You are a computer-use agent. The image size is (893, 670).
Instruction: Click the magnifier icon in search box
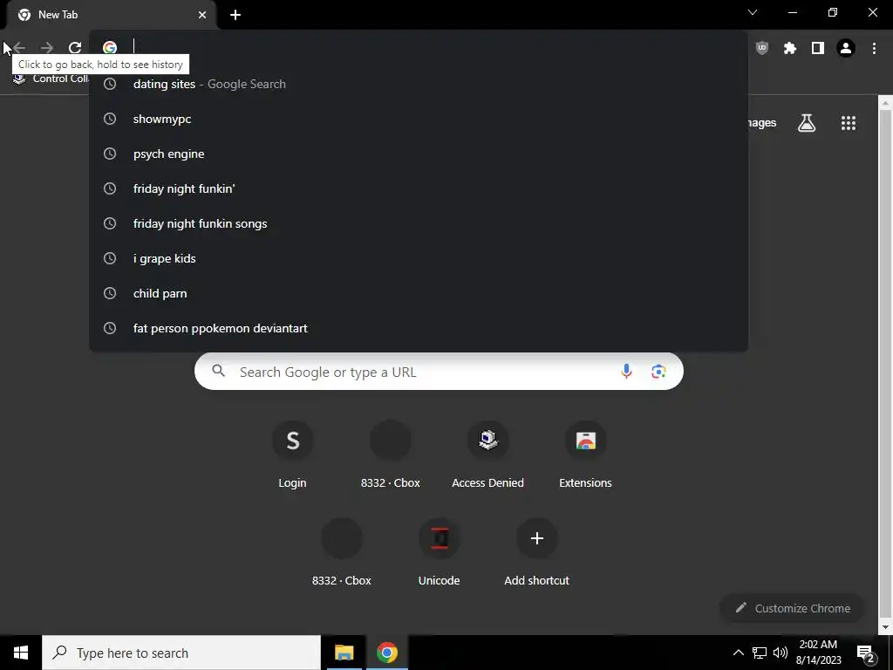[x=218, y=372]
